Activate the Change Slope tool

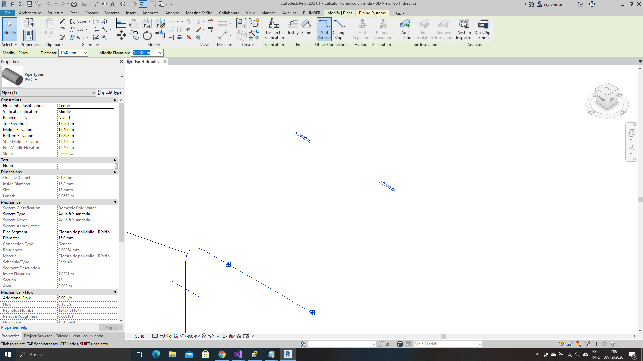[340, 29]
